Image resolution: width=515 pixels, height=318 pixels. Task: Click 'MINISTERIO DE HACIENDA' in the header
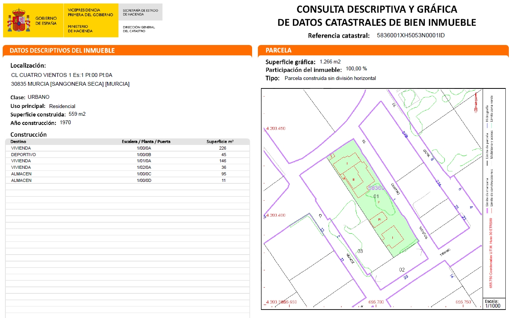[x=80, y=29]
